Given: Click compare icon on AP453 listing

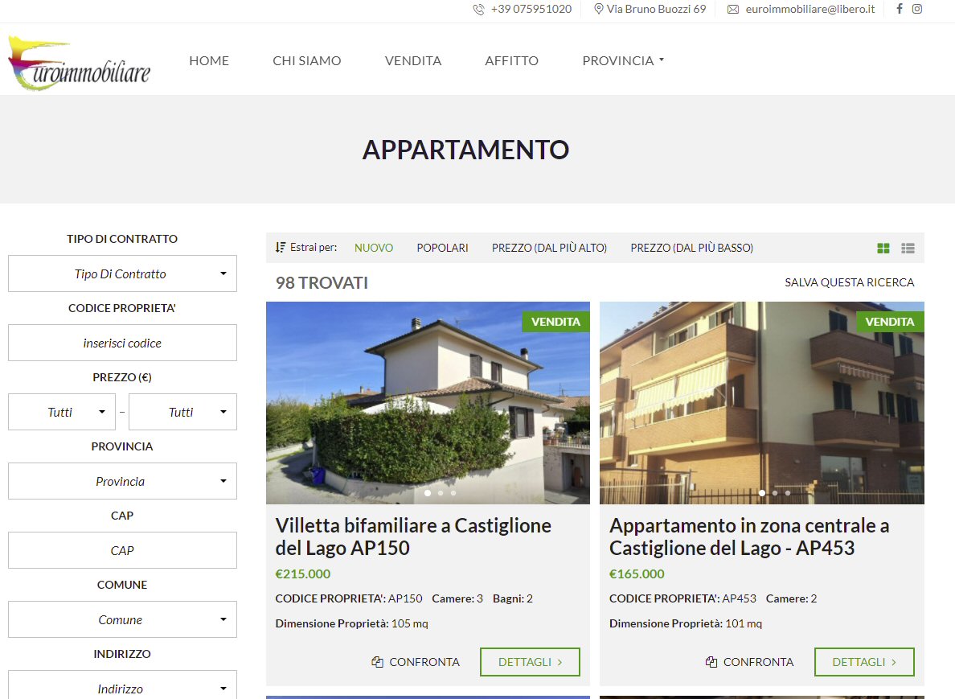Looking at the screenshot, I should tap(711, 662).
